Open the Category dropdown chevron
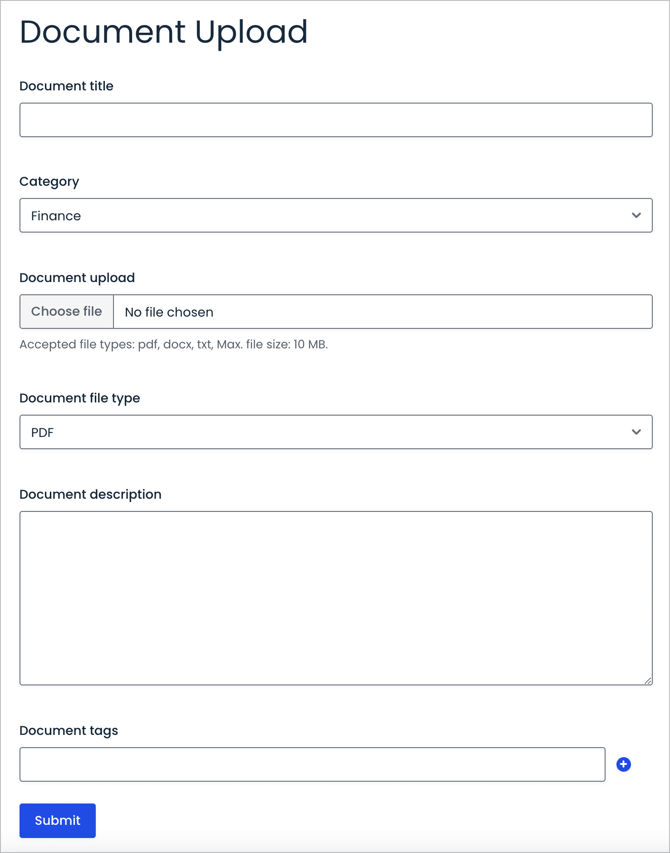 click(636, 215)
